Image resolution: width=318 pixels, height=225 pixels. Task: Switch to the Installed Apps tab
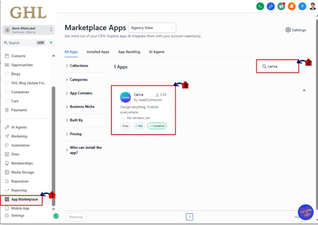click(x=98, y=52)
